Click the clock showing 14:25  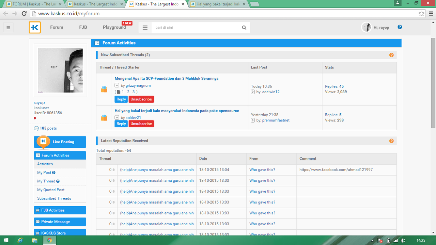click(421, 241)
